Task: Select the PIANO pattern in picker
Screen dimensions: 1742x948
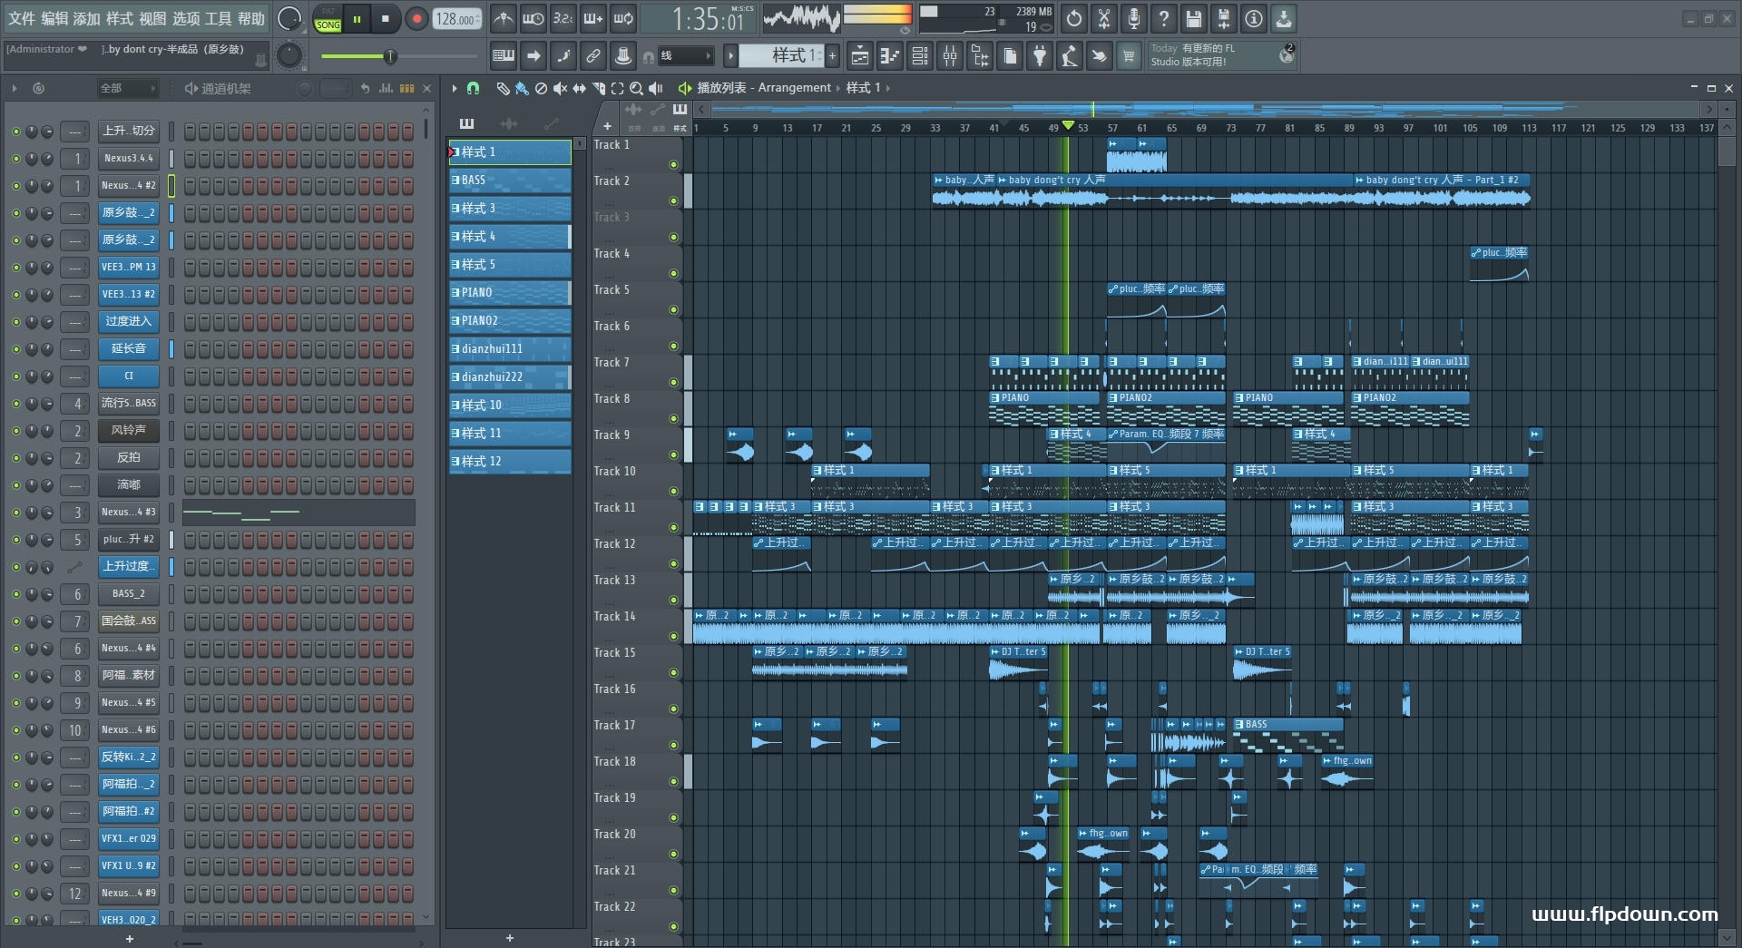Action: pos(509,293)
